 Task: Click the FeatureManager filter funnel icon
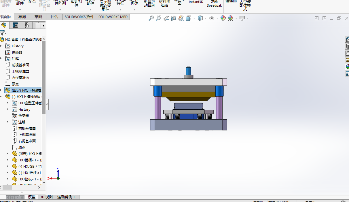pos(2,33)
